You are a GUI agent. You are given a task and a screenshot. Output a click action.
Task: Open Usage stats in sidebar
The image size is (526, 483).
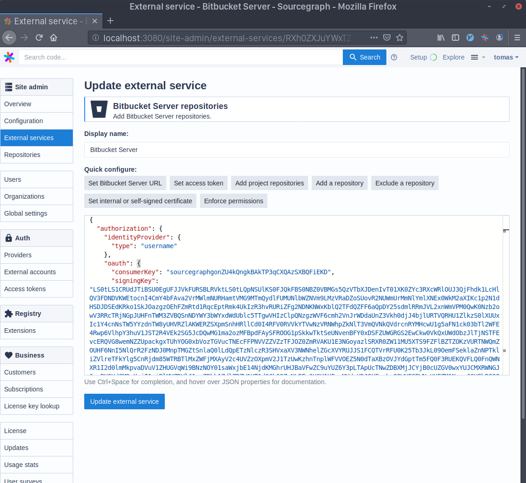click(37, 465)
